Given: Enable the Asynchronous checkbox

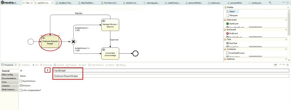Looking at the screenshot, I should (x=21, y=81).
